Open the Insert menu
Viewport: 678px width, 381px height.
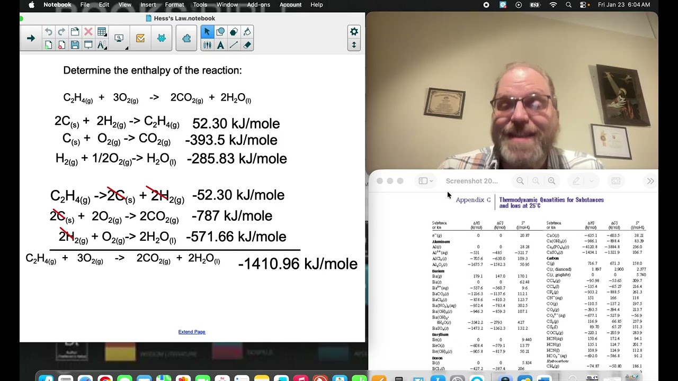(148, 5)
